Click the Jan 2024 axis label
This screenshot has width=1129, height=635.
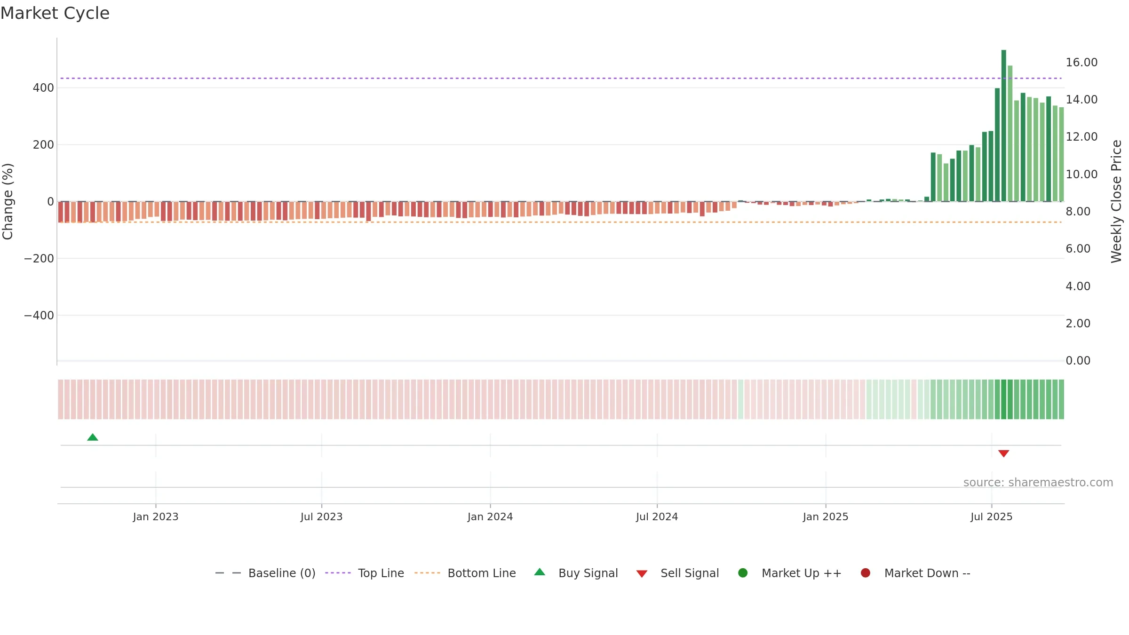click(490, 517)
